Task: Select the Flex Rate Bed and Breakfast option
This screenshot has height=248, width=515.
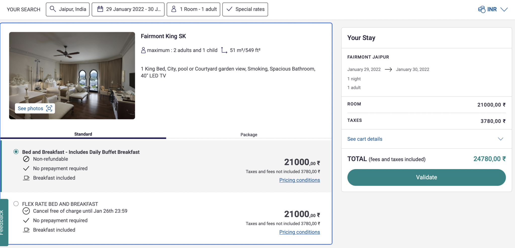Action: pos(16,204)
